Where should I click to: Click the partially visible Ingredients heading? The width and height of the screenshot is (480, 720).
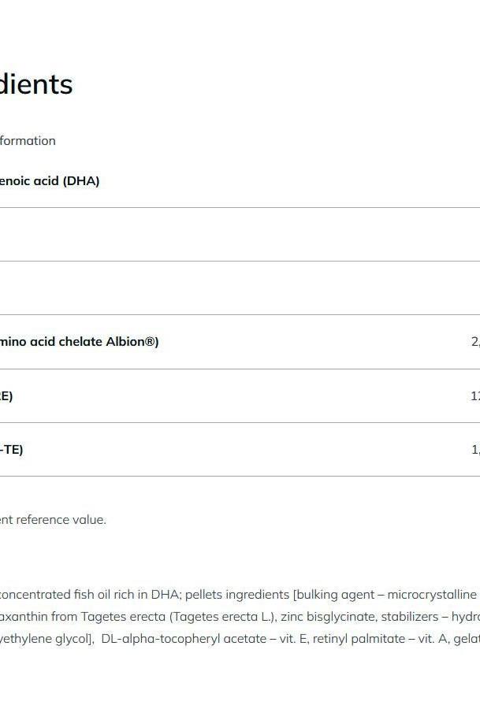(36, 84)
